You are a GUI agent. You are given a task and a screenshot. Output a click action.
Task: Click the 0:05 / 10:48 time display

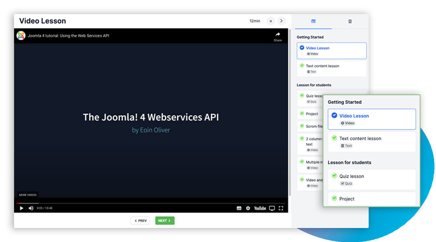click(x=45, y=208)
